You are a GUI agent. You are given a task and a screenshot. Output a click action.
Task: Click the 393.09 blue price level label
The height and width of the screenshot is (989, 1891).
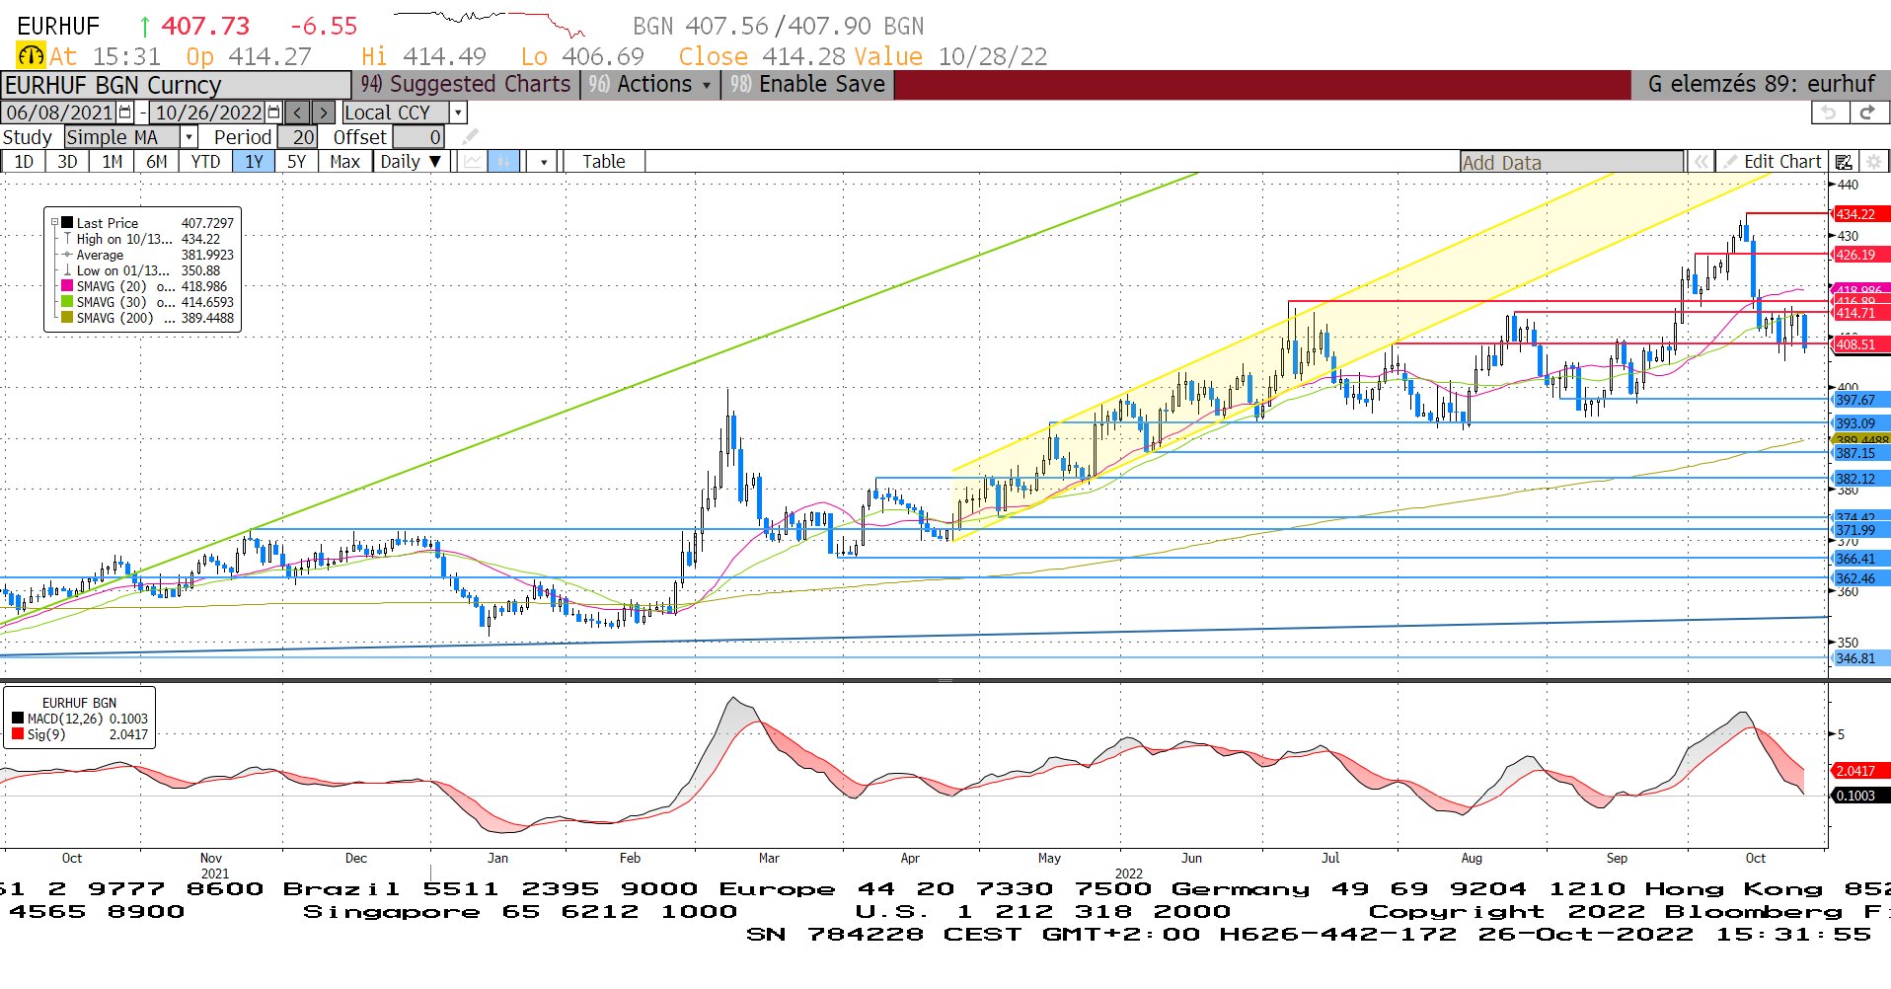(x=1860, y=423)
